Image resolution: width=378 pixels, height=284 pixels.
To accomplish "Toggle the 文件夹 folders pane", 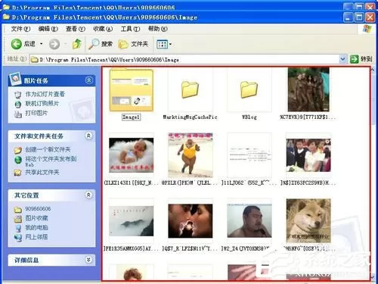I will [x=133, y=44].
